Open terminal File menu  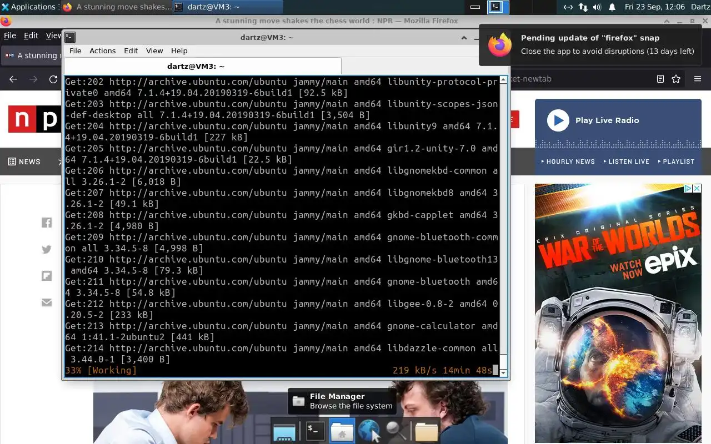pyautogui.click(x=76, y=51)
